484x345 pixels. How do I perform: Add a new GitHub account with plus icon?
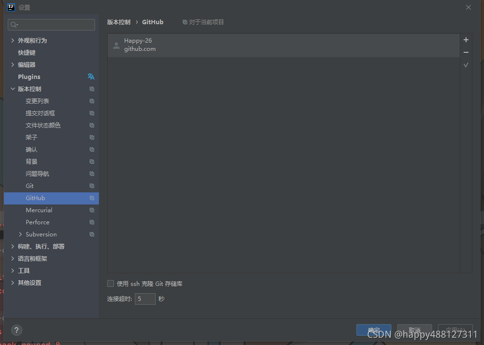coord(466,40)
